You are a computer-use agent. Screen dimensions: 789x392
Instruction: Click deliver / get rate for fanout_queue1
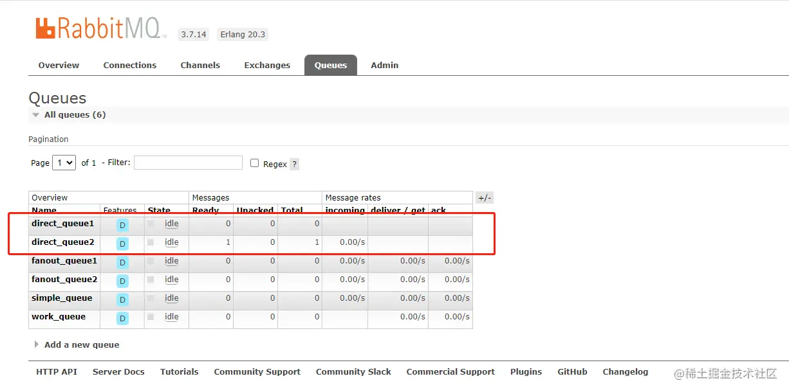click(x=413, y=261)
